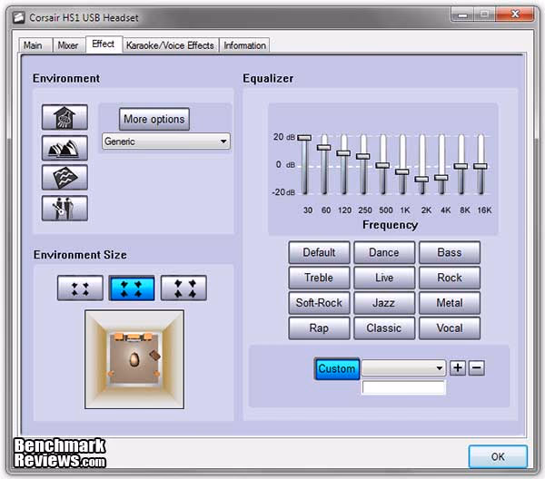Apply the Classic equalizer preset
This screenshot has height=479, width=545.
click(x=384, y=328)
